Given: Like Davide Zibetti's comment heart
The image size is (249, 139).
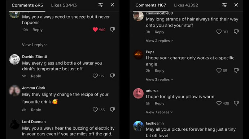Looking at the screenshot, I should (x=95, y=76).
